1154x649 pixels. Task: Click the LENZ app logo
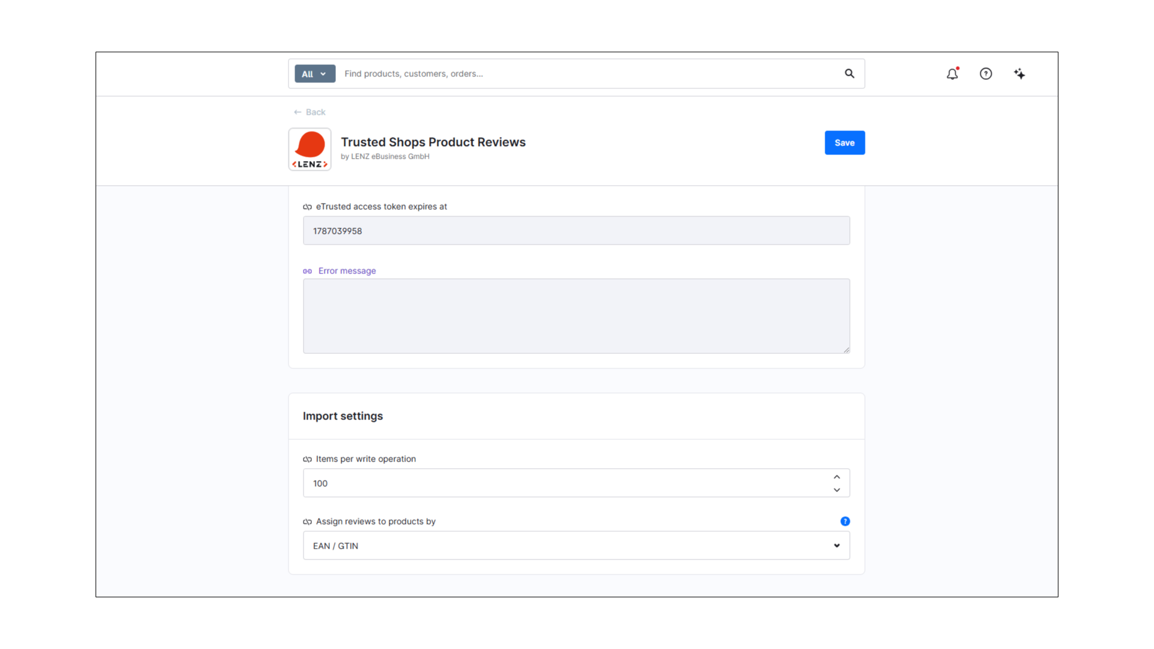tap(310, 149)
